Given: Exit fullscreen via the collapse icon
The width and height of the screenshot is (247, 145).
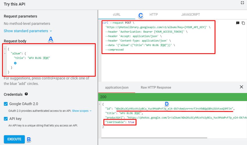Looking at the screenshot, I should (x=242, y=3).
